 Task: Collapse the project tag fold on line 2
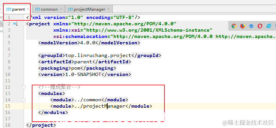[24, 24]
